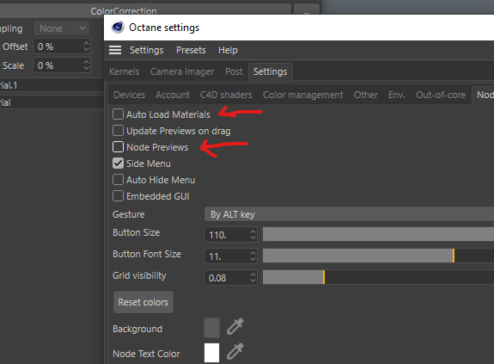Click the Cinema 4D icon in Octane settings title bar
This screenshot has height=364, width=494.
118,28
